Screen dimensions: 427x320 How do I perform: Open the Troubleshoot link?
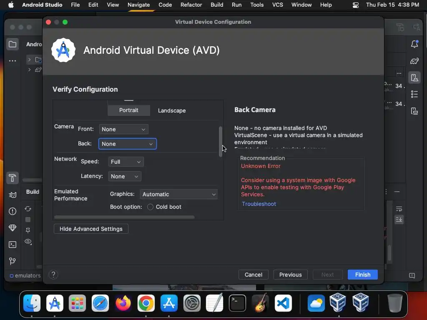259,204
